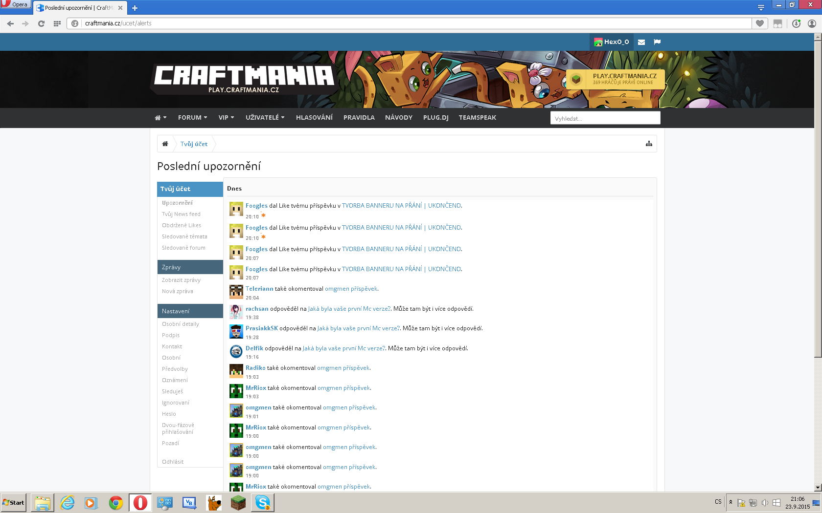This screenshot has width=822, height=513.
Task: Expand the FORUM dropdown menu
Action: (192, 118)
